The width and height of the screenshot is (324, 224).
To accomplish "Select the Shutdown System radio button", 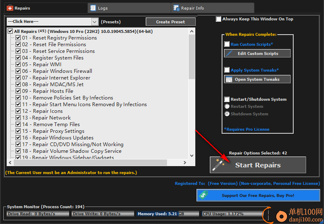I will pyautogui.click(x=227, y=114).
